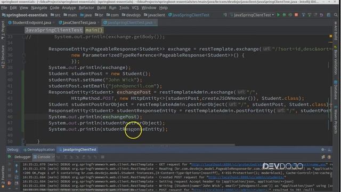Open the Navigate menu
The height and width of the screenshot is (192, 341).
(x=39, y=7)
